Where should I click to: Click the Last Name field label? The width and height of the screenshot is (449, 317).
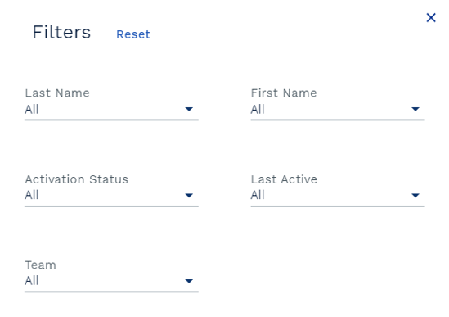pos(57,93)
